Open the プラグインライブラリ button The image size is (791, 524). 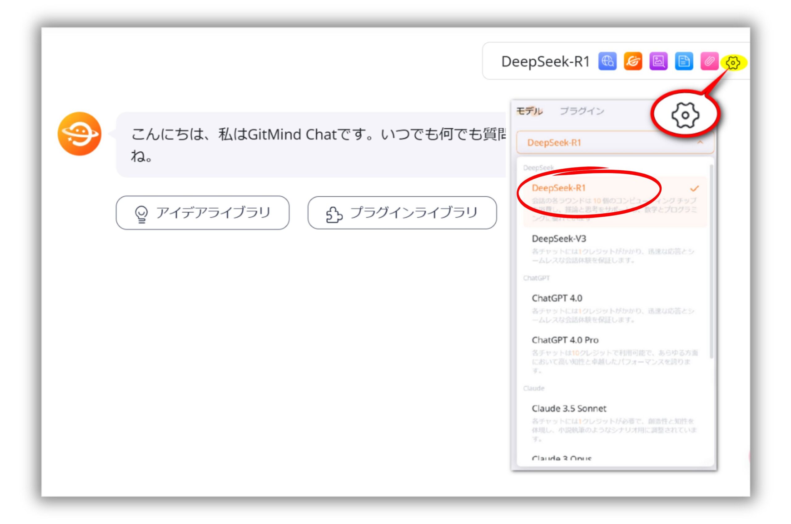[402, 213]
